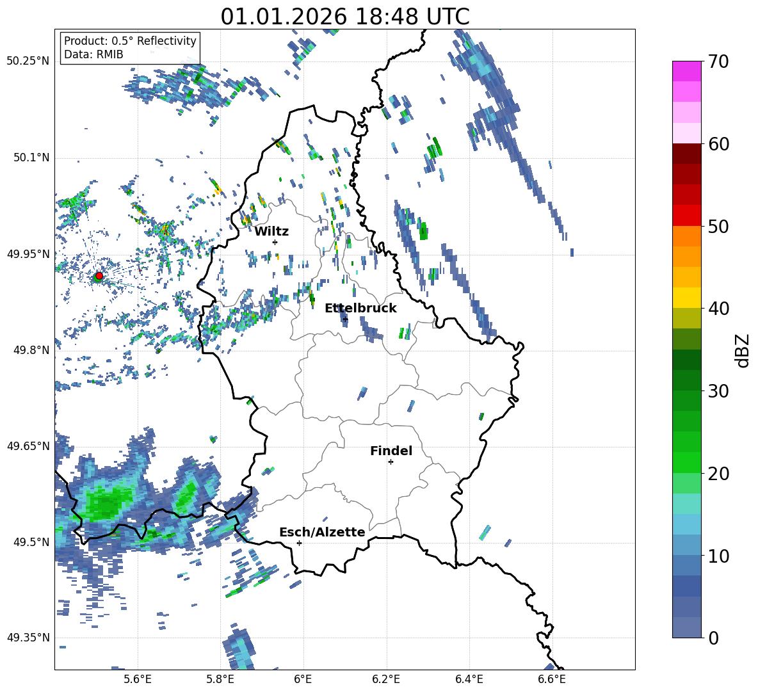The height and width of the screenshot is (692, 758).
Task: Click the 49.8°N latitude label
Action: point(31,350)
